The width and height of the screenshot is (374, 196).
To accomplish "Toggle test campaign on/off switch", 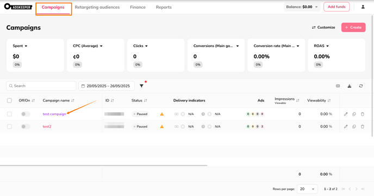I will pos(26,114).
